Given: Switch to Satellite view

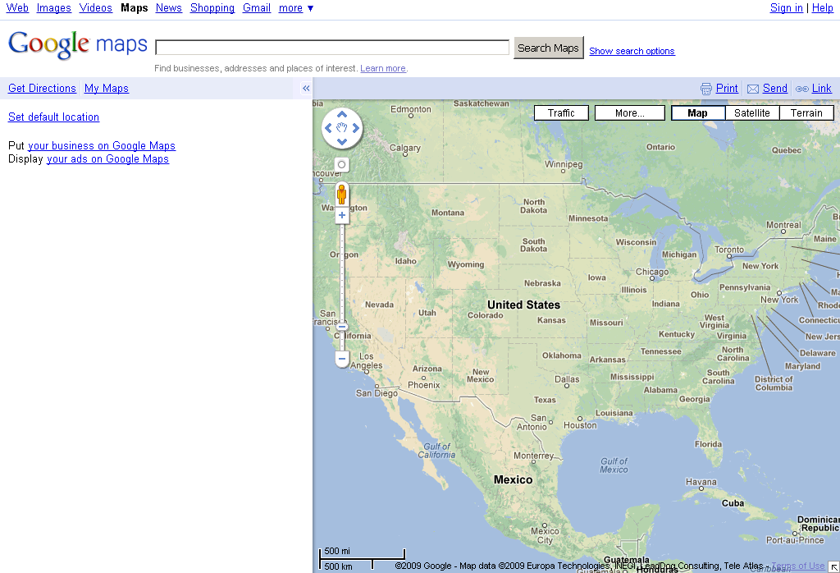Looking at the screenshot, I should [752, 112].
